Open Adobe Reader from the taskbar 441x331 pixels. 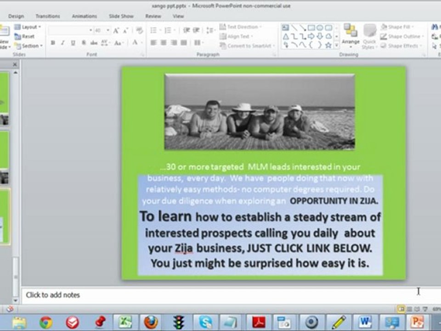tap(259, 322)
